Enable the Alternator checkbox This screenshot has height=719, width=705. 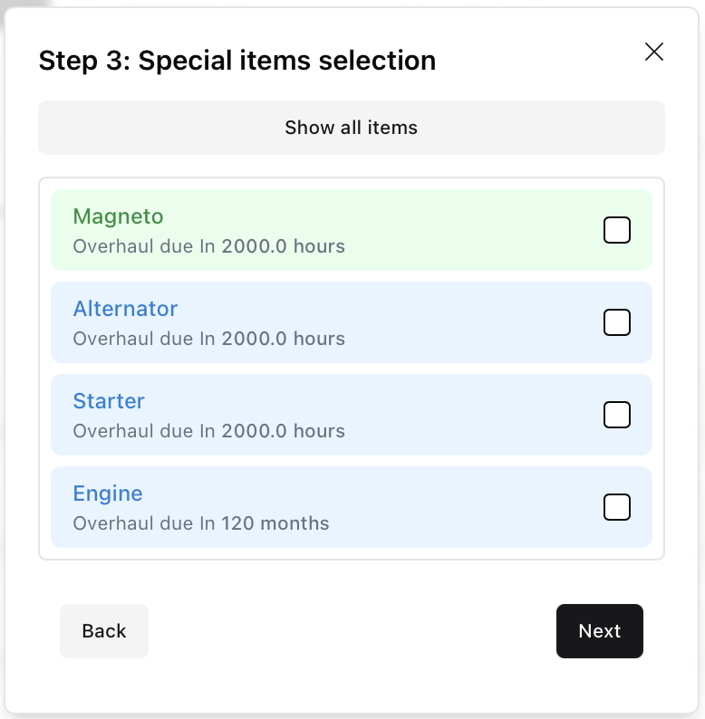[x=617, y=322]
